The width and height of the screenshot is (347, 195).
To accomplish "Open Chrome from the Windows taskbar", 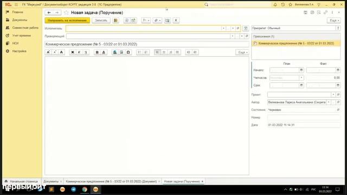I will coord(85,190).
